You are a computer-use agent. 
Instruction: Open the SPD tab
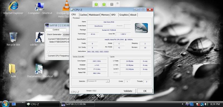tap(113, 15)
